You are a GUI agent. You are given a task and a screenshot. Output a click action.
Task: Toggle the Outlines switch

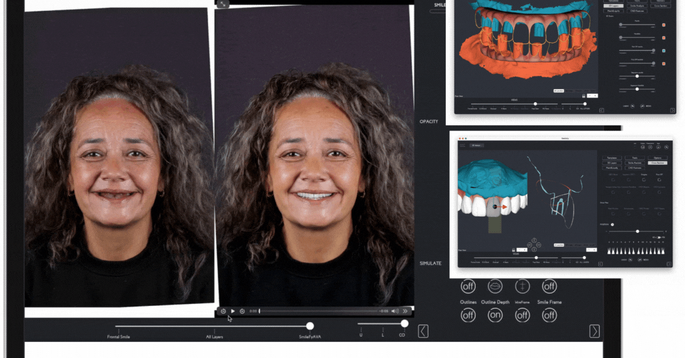pyautogui.click(x=468, y=315)
